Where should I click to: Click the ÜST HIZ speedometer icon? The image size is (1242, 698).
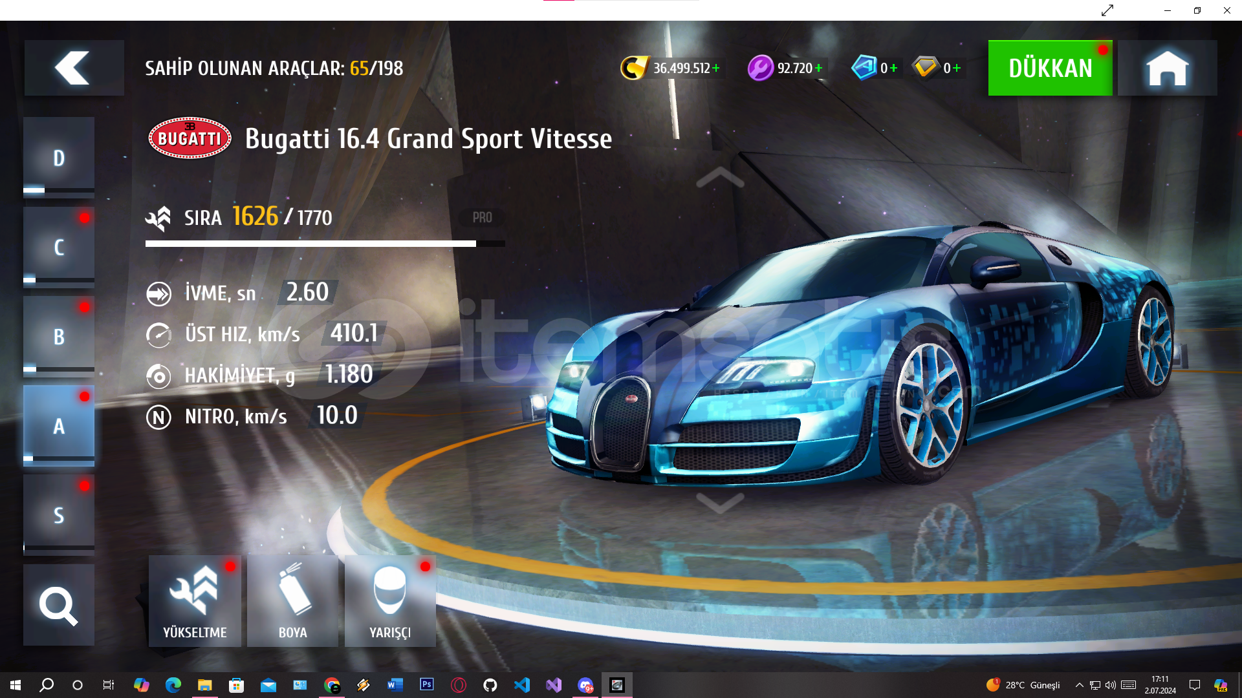pos(158,335)
